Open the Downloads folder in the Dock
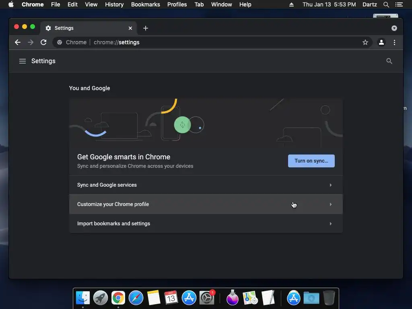Image resolution: width=412 pixels, height=309 pixels. pos(311,298)
